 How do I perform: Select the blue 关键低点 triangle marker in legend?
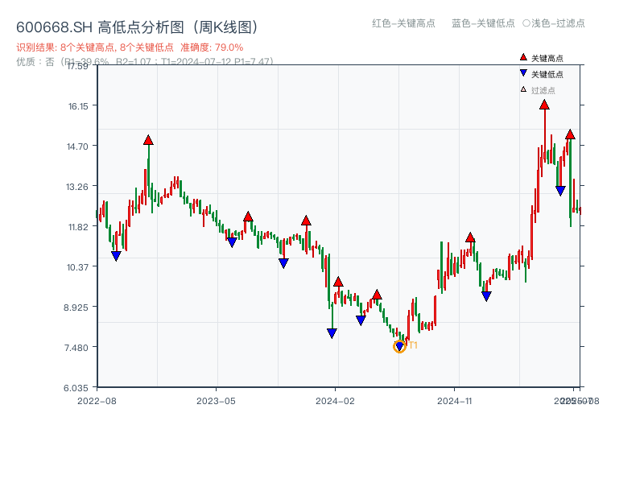[522, 72]
